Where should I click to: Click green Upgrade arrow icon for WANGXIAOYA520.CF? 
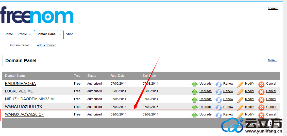(x=194, y=115)
